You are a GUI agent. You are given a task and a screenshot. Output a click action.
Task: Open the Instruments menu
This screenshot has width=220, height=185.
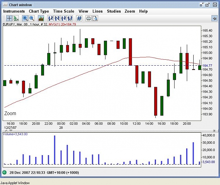14,11
